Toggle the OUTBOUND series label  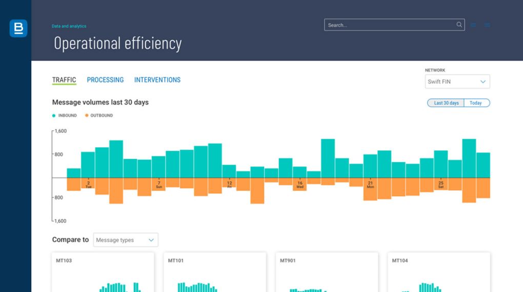[102, 116]
